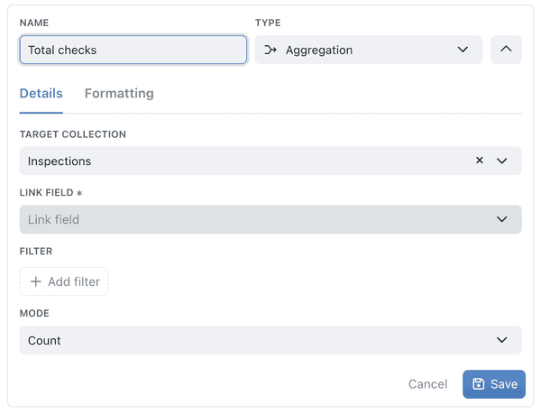Image resolution: width=541 pixels, height=414 pixels.
Task: Select the Details tab
Action: (41, 94)
